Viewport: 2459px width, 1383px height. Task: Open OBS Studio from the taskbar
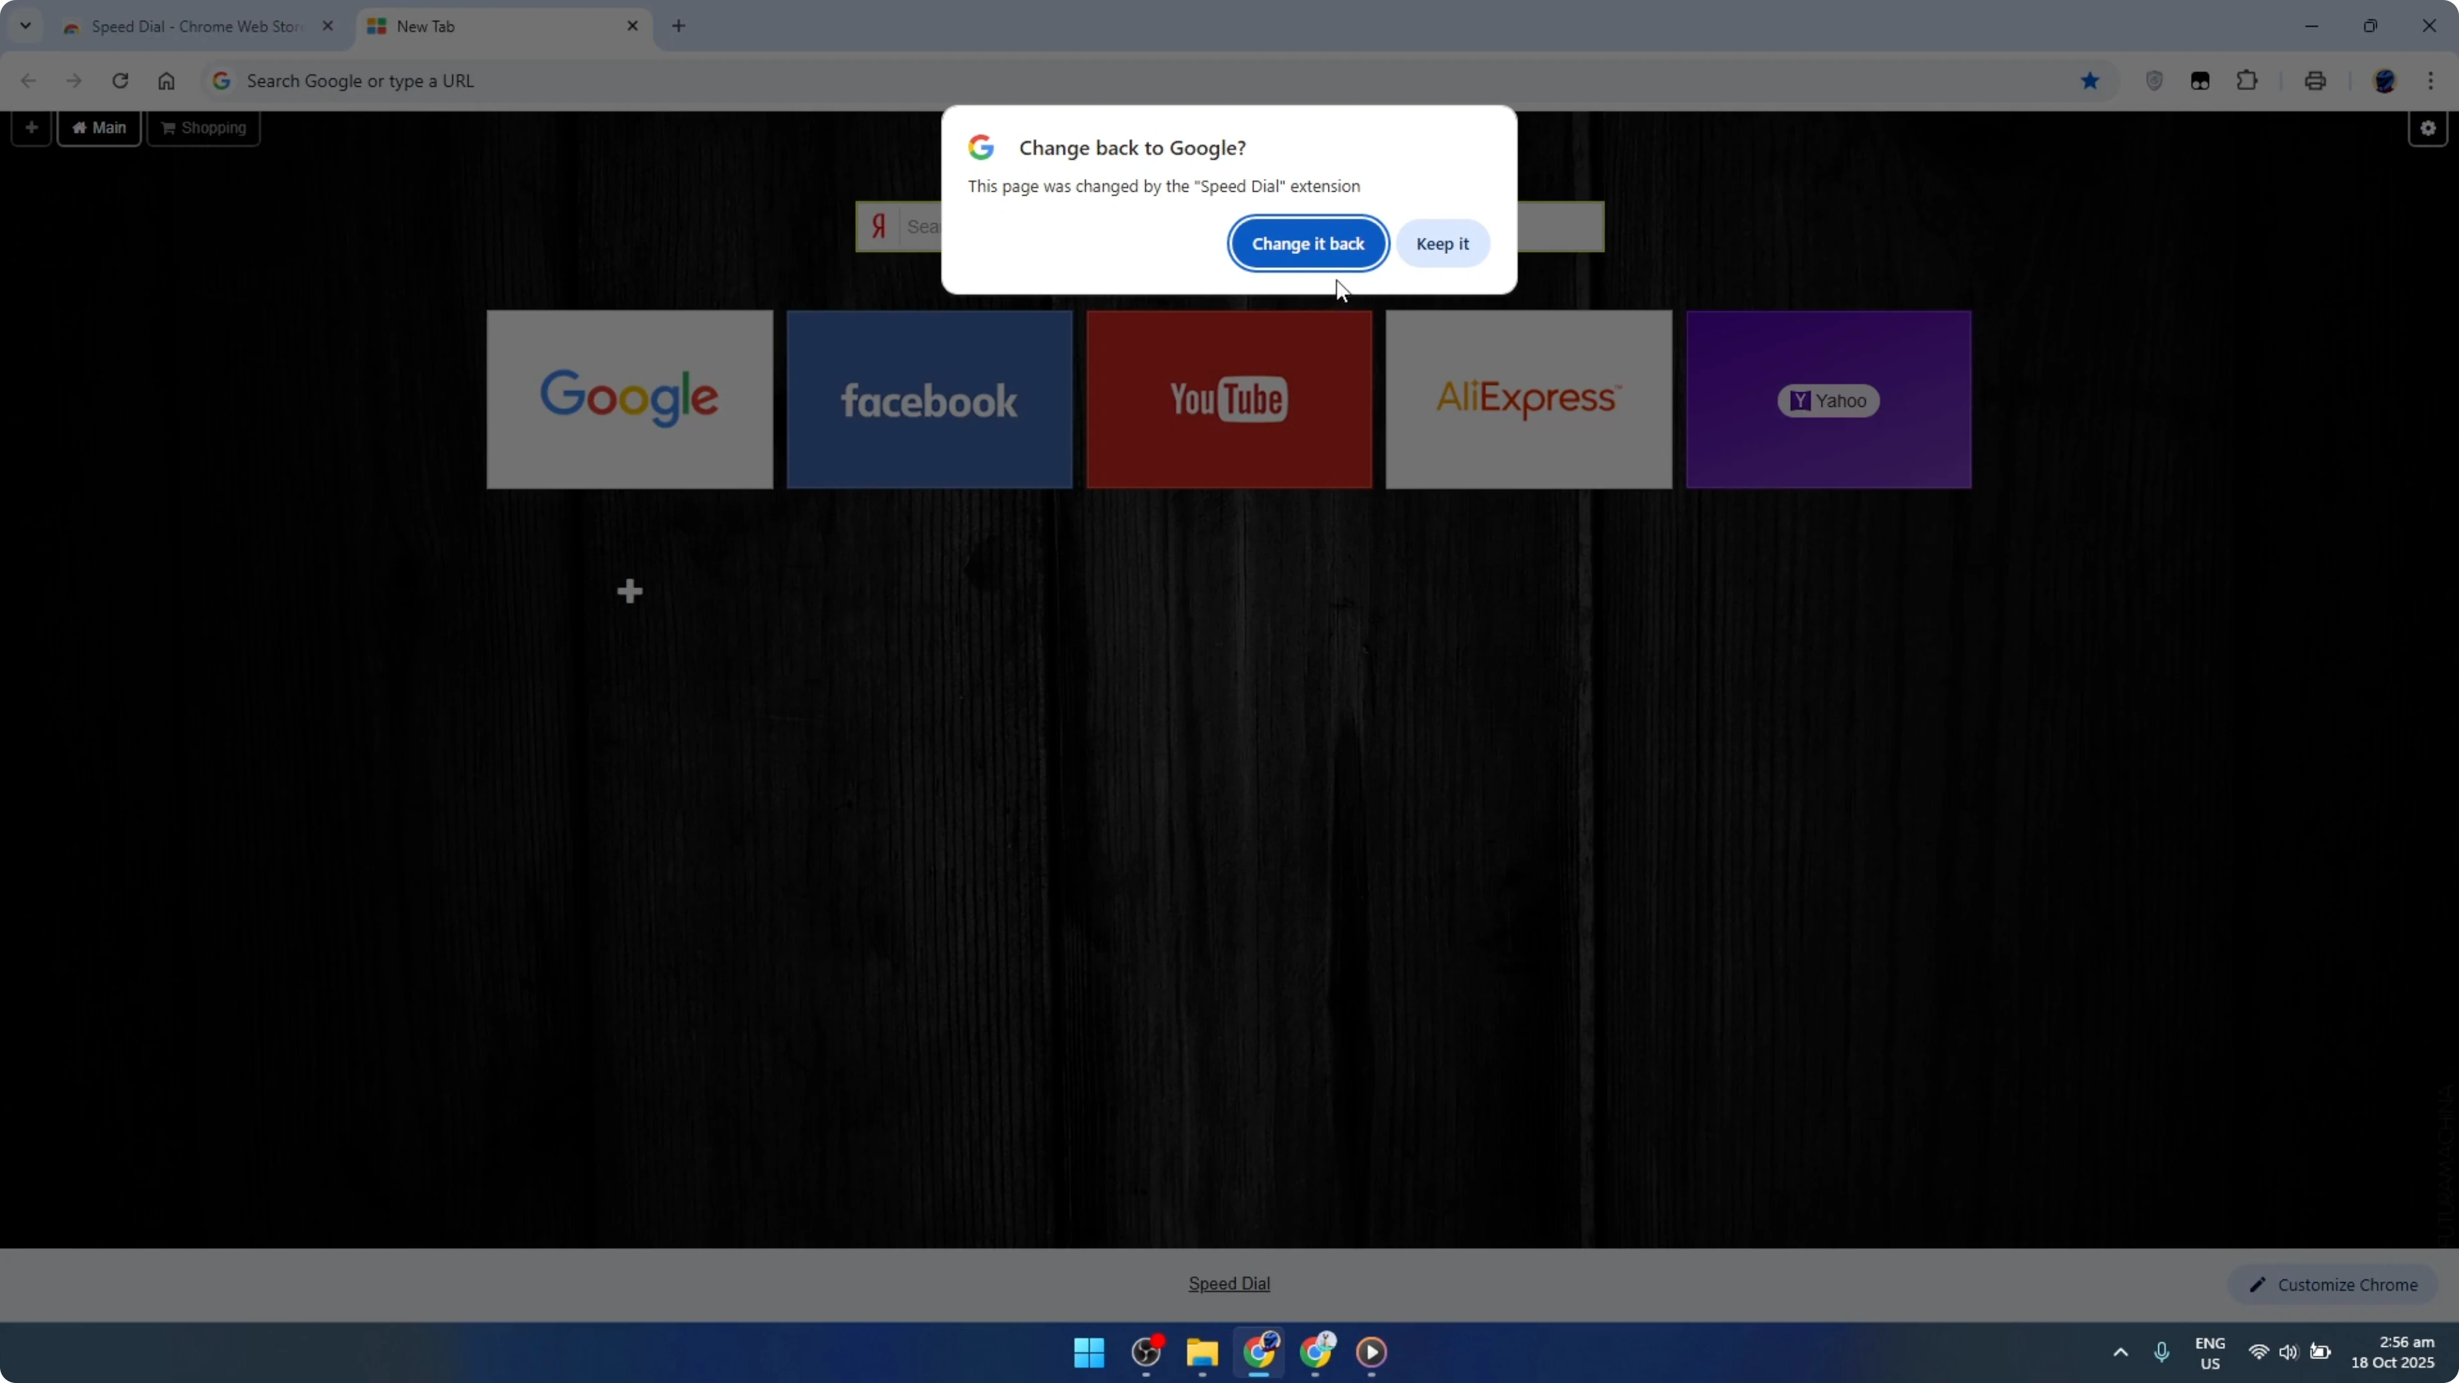[x=1145, y=1354]
